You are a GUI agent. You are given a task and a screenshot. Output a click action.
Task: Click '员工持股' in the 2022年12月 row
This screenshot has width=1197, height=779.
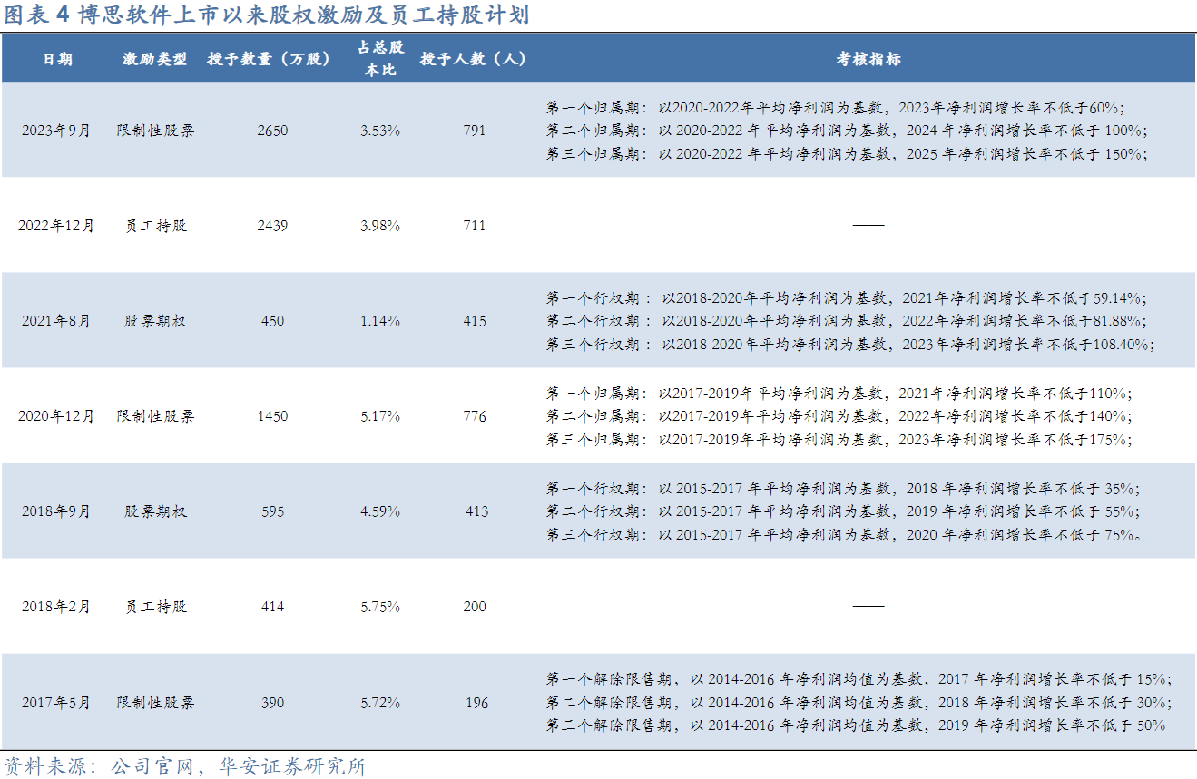(x=155, y=226)
